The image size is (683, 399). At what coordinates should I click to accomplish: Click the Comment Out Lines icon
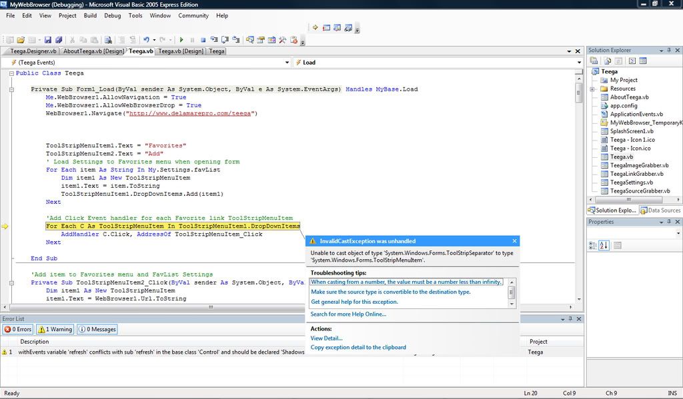(121, 40)
